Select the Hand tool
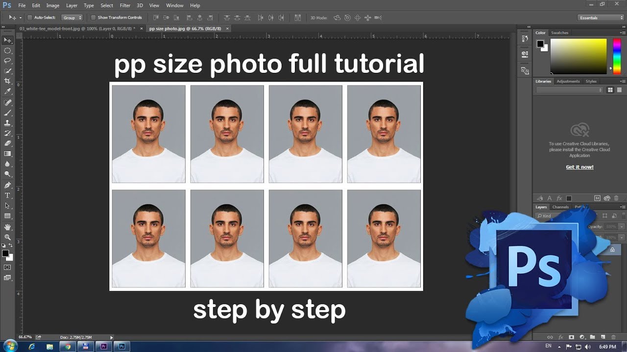Image resolution: width=627 pixels, height=352 pixels. click(x=7, y=227)
